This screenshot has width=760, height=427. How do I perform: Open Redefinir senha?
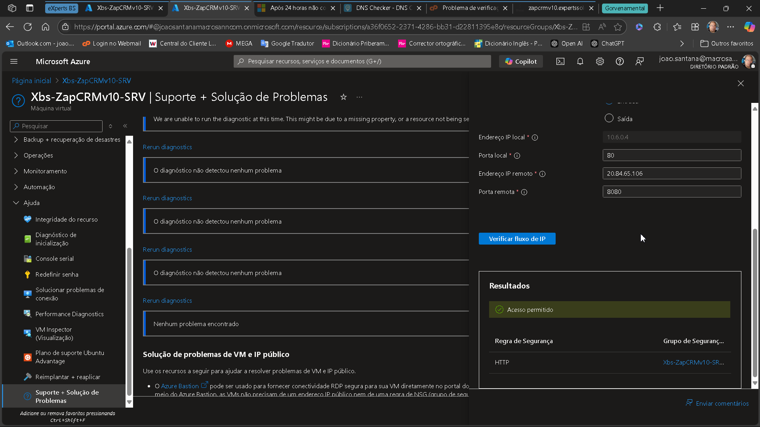tap(57, 274)
